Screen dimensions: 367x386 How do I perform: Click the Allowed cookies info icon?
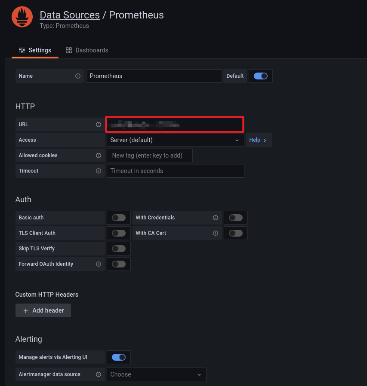click(99, 155)
